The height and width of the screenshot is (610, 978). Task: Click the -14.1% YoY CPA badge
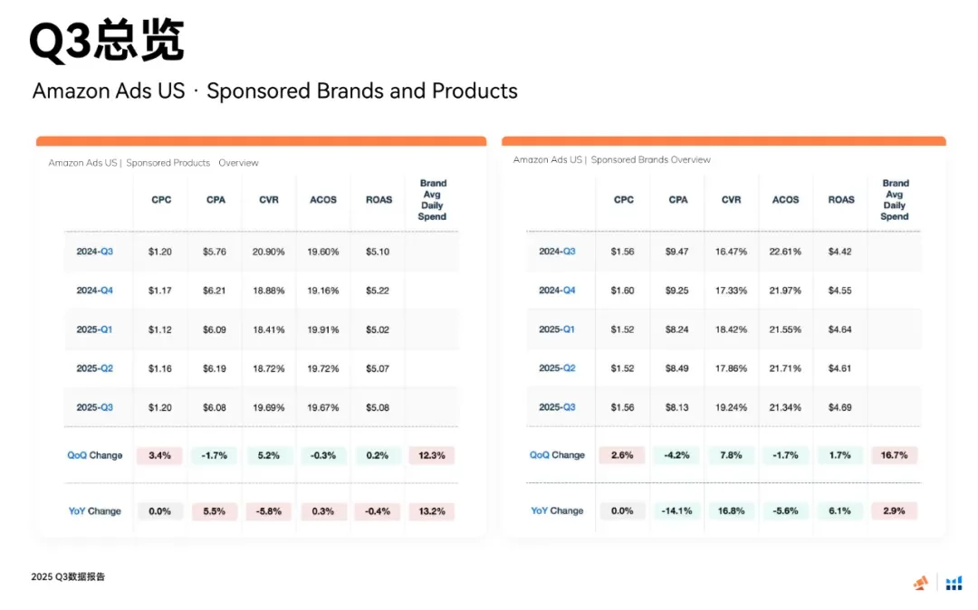[x=677, y=510]
